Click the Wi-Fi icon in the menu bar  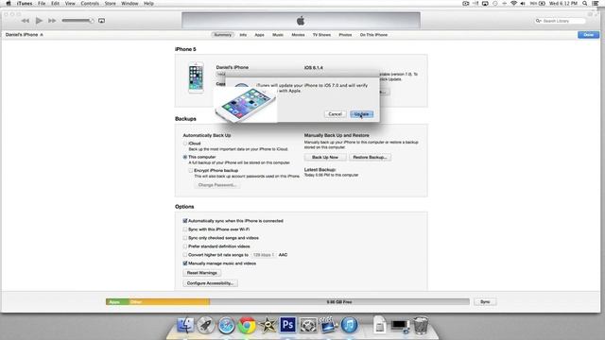tap(513, 4)
